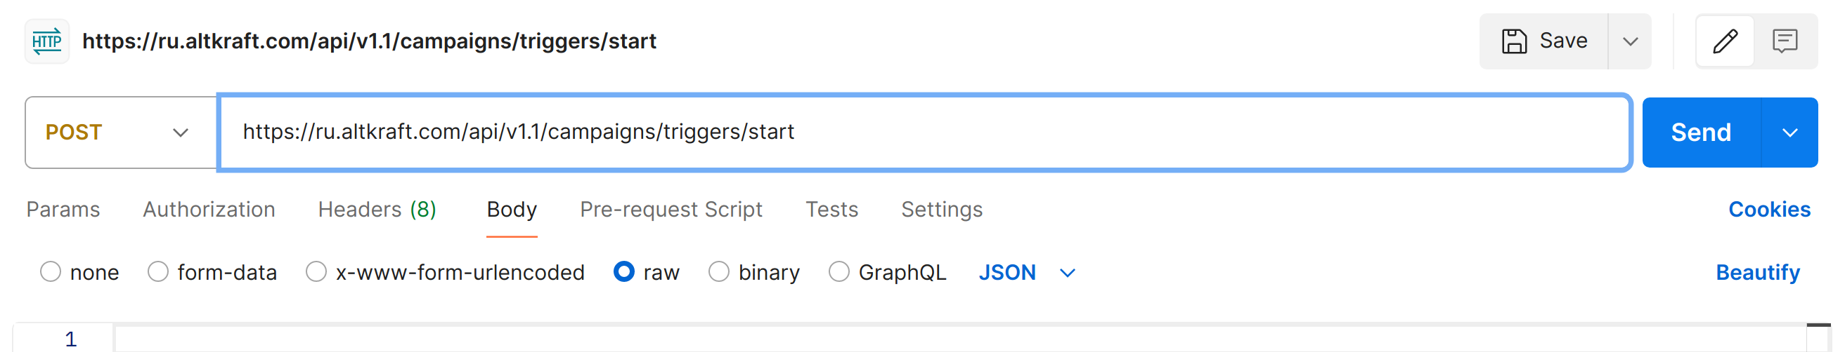Click the blue Send button
This screenshot has width=1845, height=352.
1701,133
